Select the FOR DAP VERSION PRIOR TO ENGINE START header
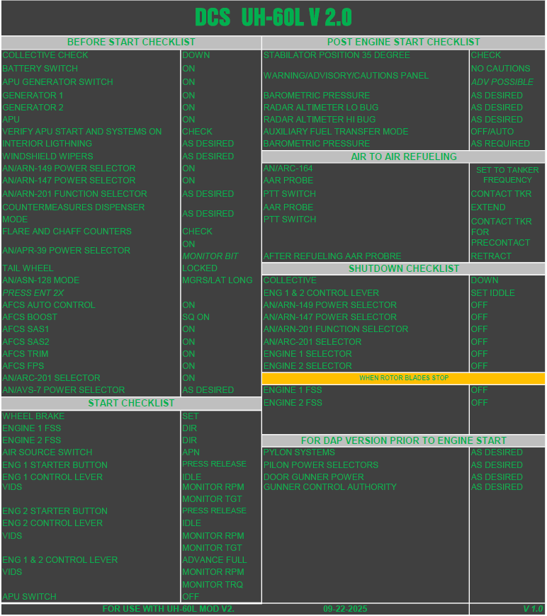Viewport: 547px width, 616px height. pyautogui.click(x=403, y=440)
